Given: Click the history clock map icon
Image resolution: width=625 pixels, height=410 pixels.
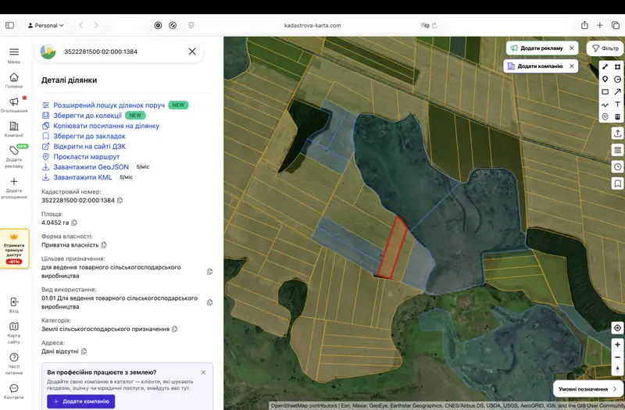Looking at the screenshot, I should [x=617, y=167].
